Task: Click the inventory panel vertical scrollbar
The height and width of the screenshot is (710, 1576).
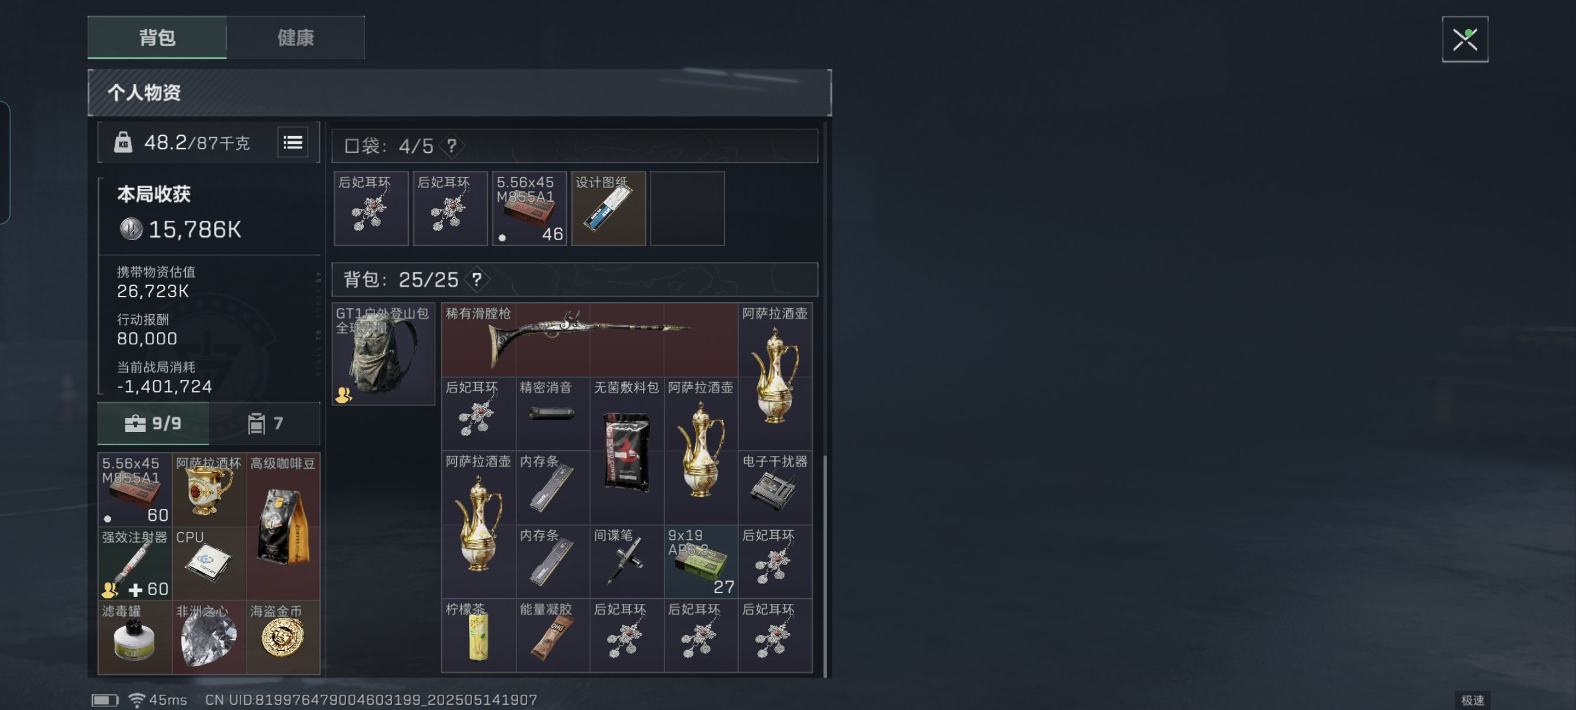Action: click(825, 398)
